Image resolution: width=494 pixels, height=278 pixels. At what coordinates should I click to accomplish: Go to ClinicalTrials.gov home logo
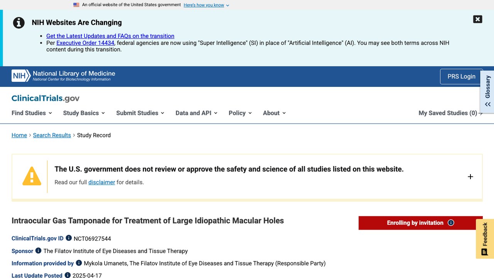click(x=46, y=98)
